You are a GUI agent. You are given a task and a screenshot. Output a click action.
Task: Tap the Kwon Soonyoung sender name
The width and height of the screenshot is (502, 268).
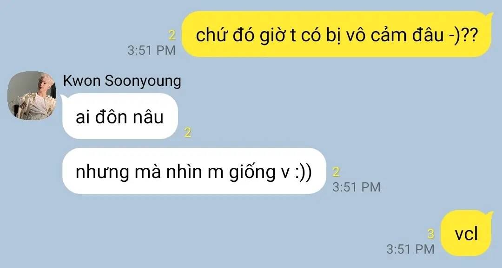click(x=122, y=81)
